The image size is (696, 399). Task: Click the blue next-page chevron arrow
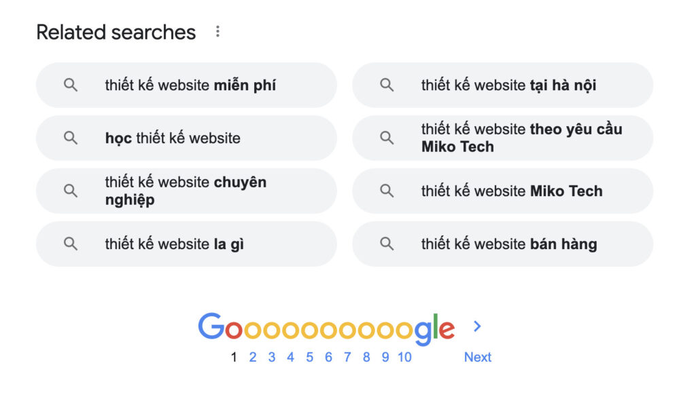pos(477,326)
